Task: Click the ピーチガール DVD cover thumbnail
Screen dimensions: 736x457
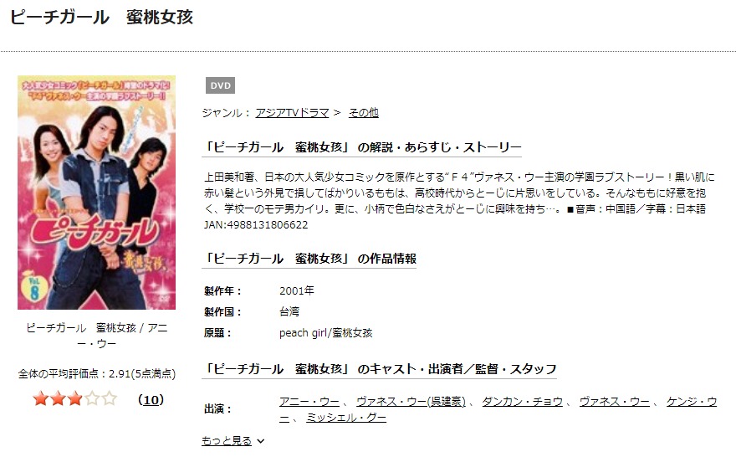Action: click(x=97, y=193)
